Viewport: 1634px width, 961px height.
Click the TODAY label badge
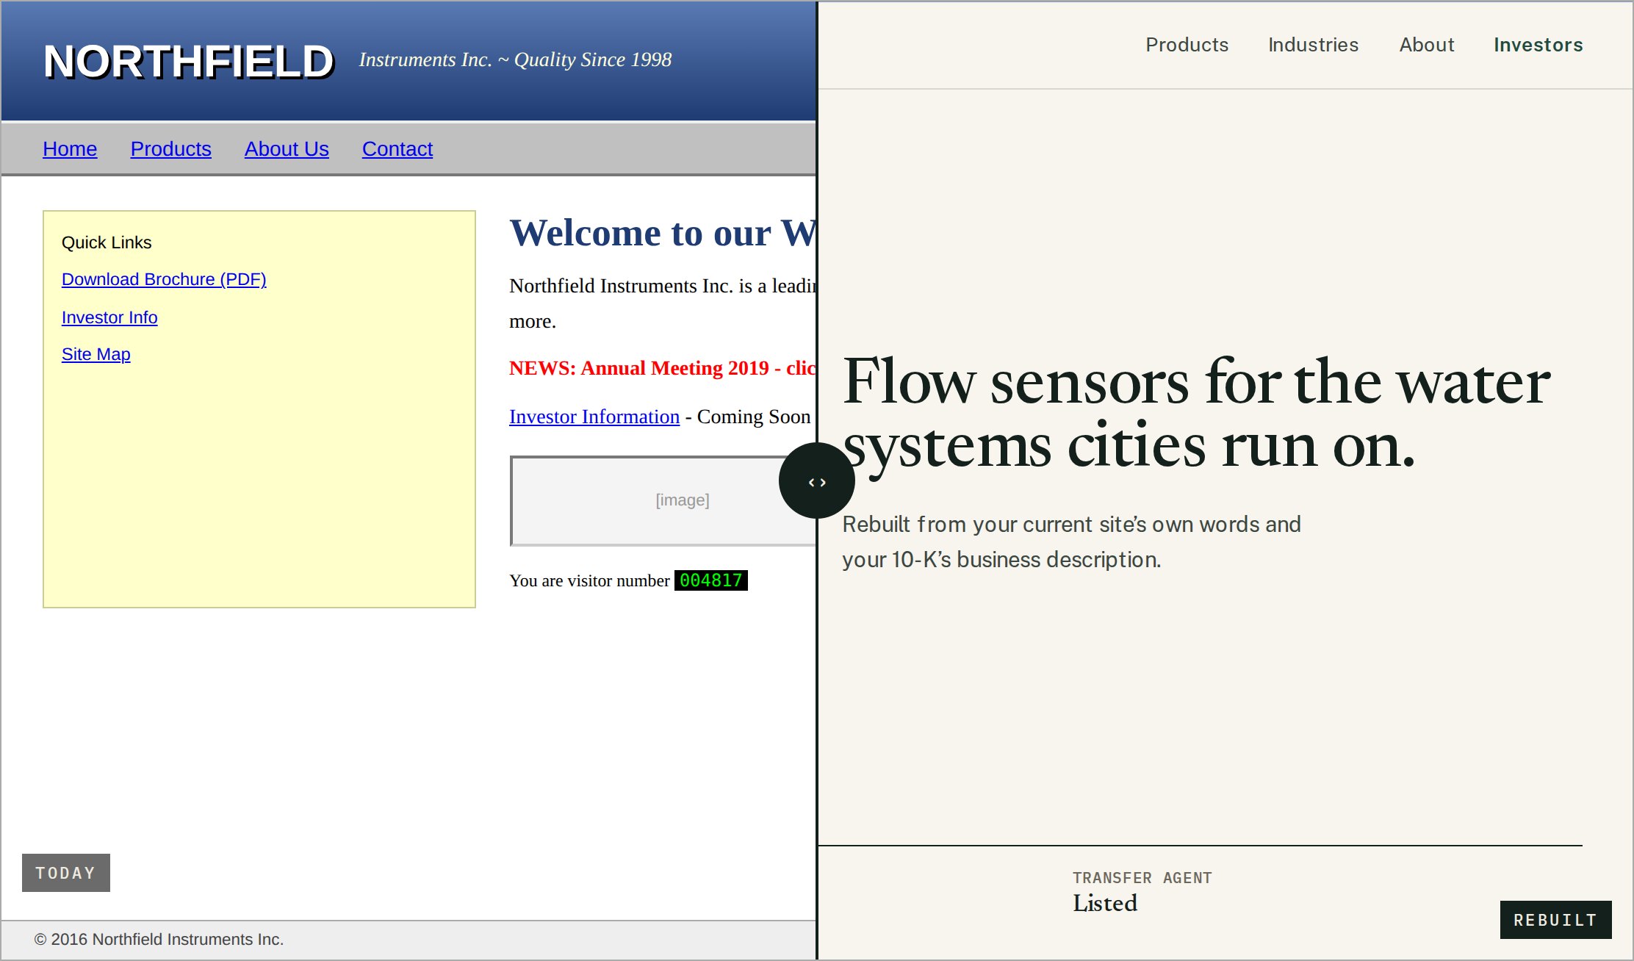coord(66,873)
